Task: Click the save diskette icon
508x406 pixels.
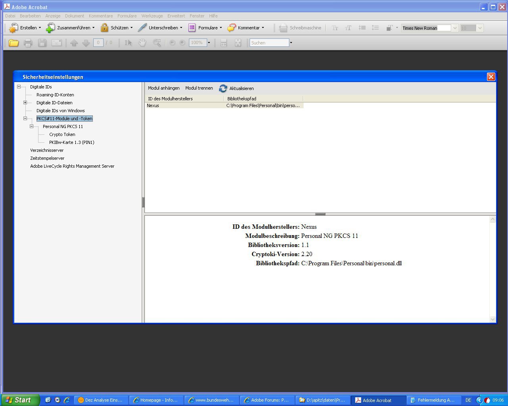Action: coord(42,43)
